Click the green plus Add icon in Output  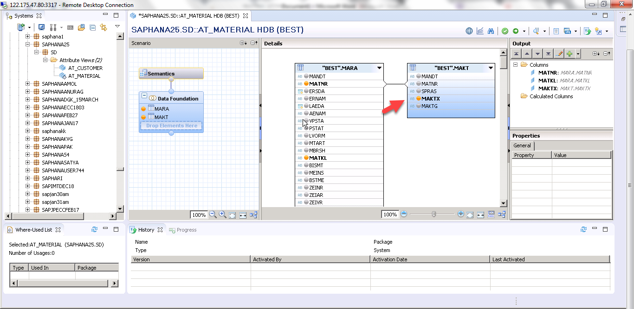(x=569, y=54)
